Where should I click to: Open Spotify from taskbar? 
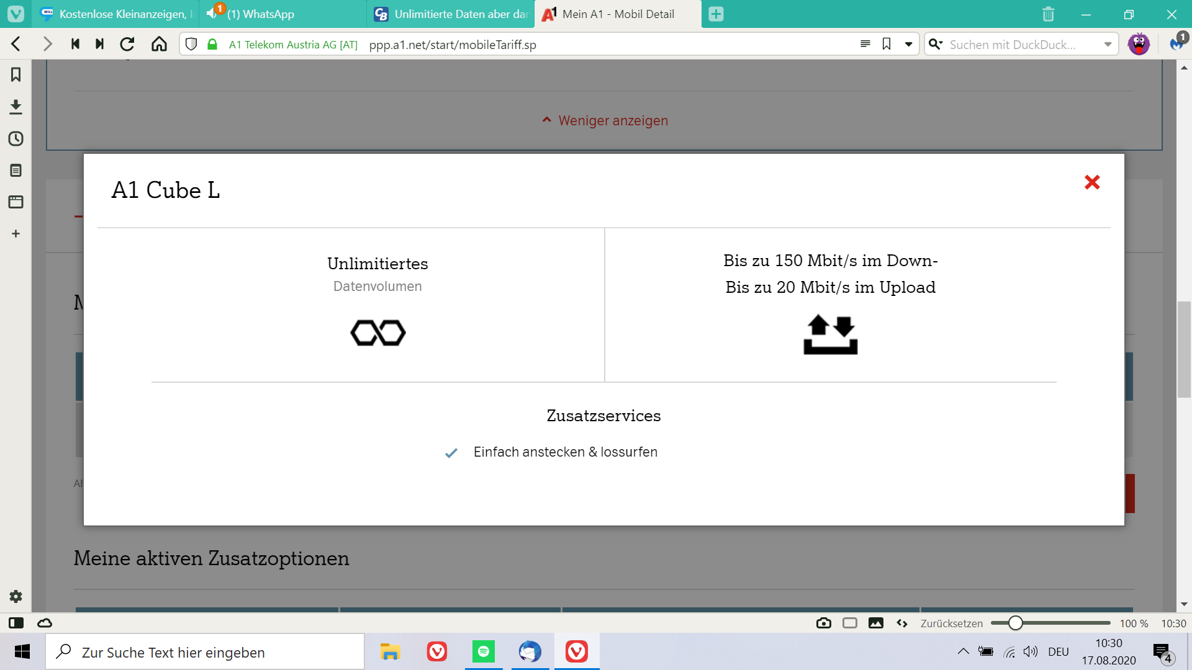coord(484,651)
